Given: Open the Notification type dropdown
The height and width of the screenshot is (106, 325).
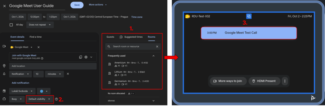Looking at the screenshot, I should [21, 74].
